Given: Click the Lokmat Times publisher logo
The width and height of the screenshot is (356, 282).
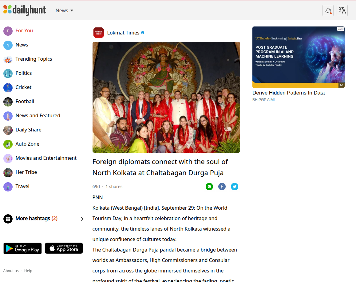Looking at the screenshot, I should click(99, 33).
